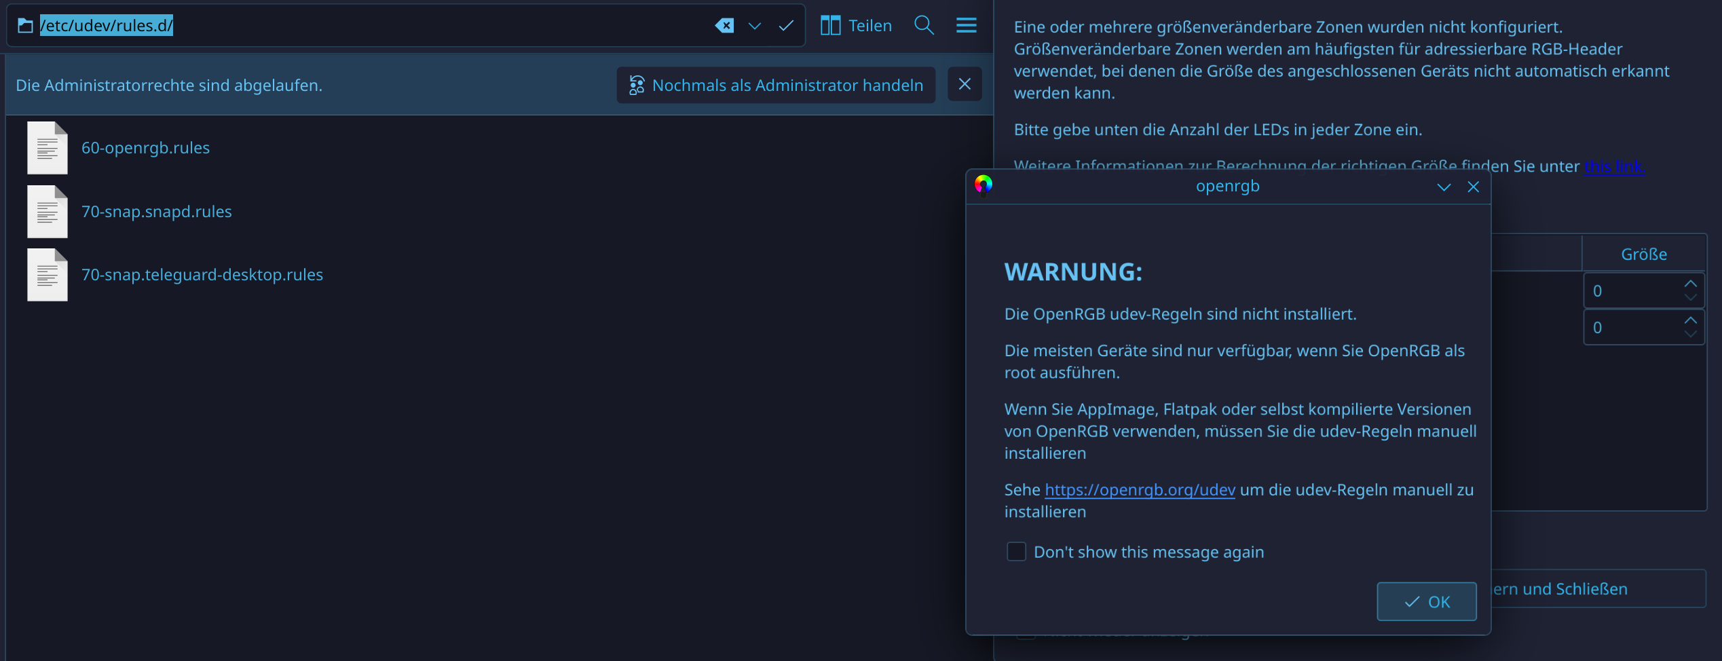Select the file 60-openrgb.rules

[145, 148]
